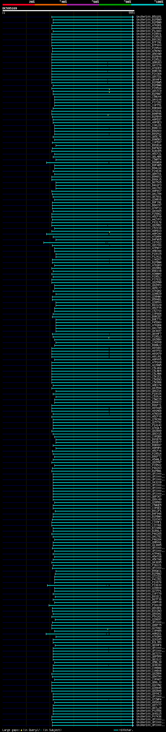Open hit UniRef100_A7KQH1

[x=149, y=25]
